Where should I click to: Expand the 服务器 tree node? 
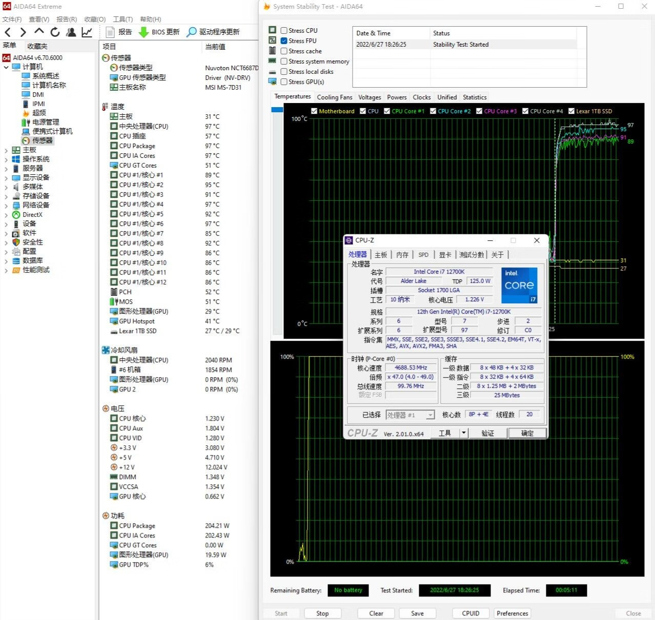pos(6,169)
